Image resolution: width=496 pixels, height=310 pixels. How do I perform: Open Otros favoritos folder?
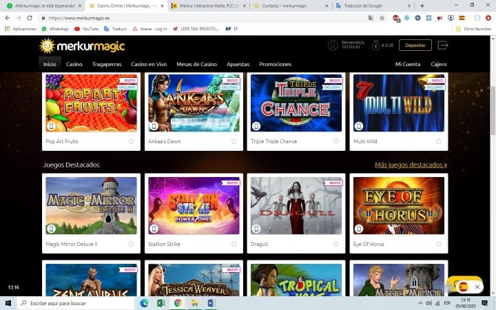click(473, 29)
